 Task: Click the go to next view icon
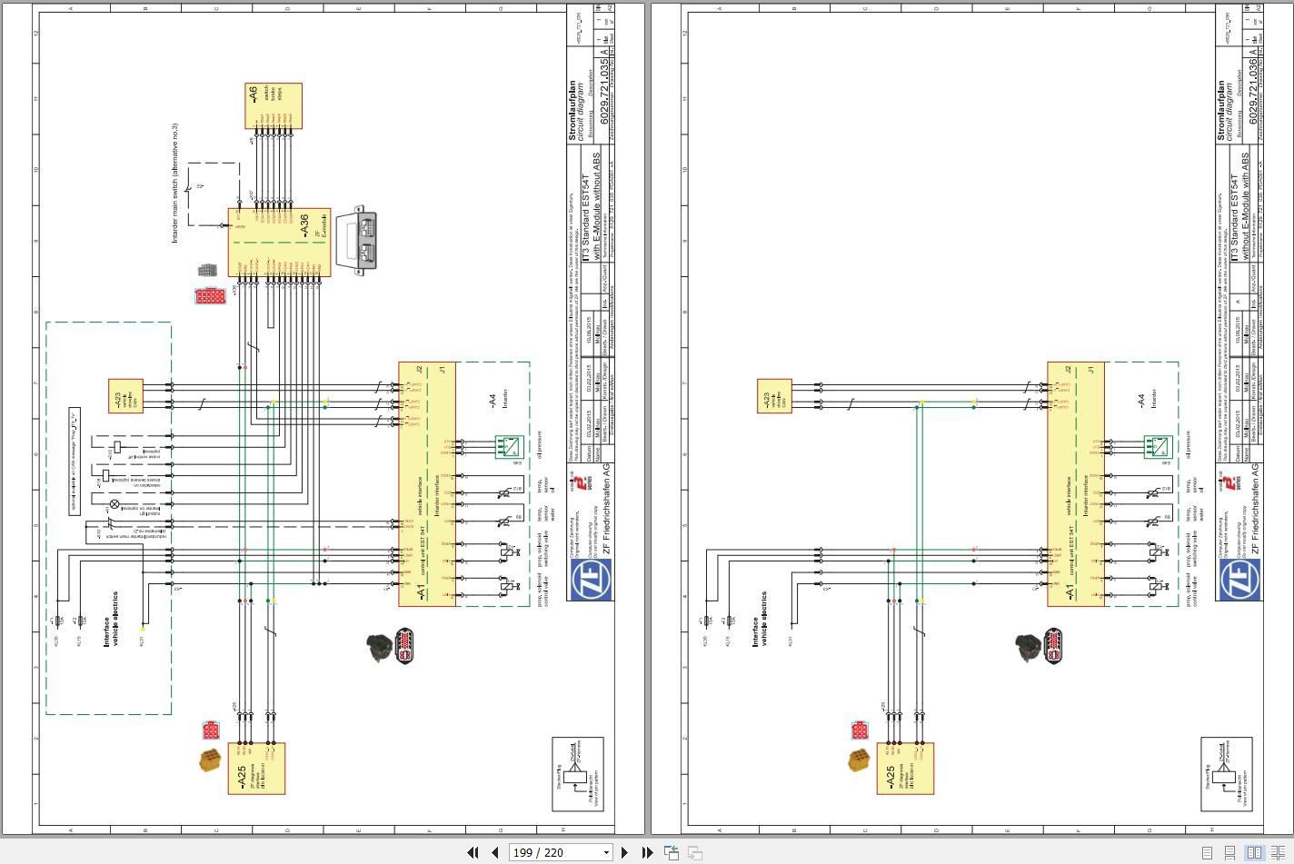[694, 852]
